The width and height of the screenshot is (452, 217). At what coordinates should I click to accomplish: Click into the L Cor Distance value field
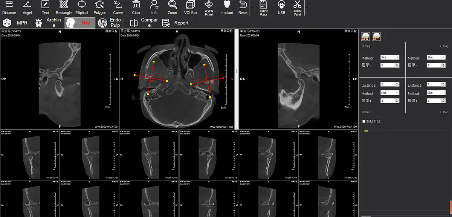click(x=434, y=84)
